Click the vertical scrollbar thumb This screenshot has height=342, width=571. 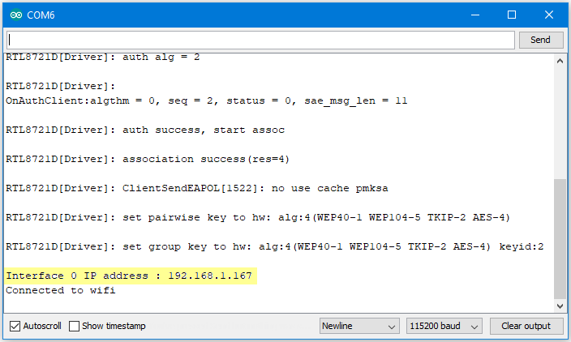click(x=560, y=238)
